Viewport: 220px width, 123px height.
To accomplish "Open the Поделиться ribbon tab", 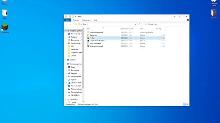I will pos(86,20).
